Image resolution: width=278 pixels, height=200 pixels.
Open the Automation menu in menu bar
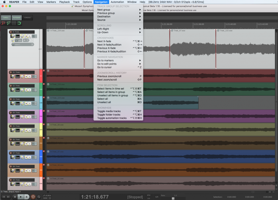click(x=117, y=2)
